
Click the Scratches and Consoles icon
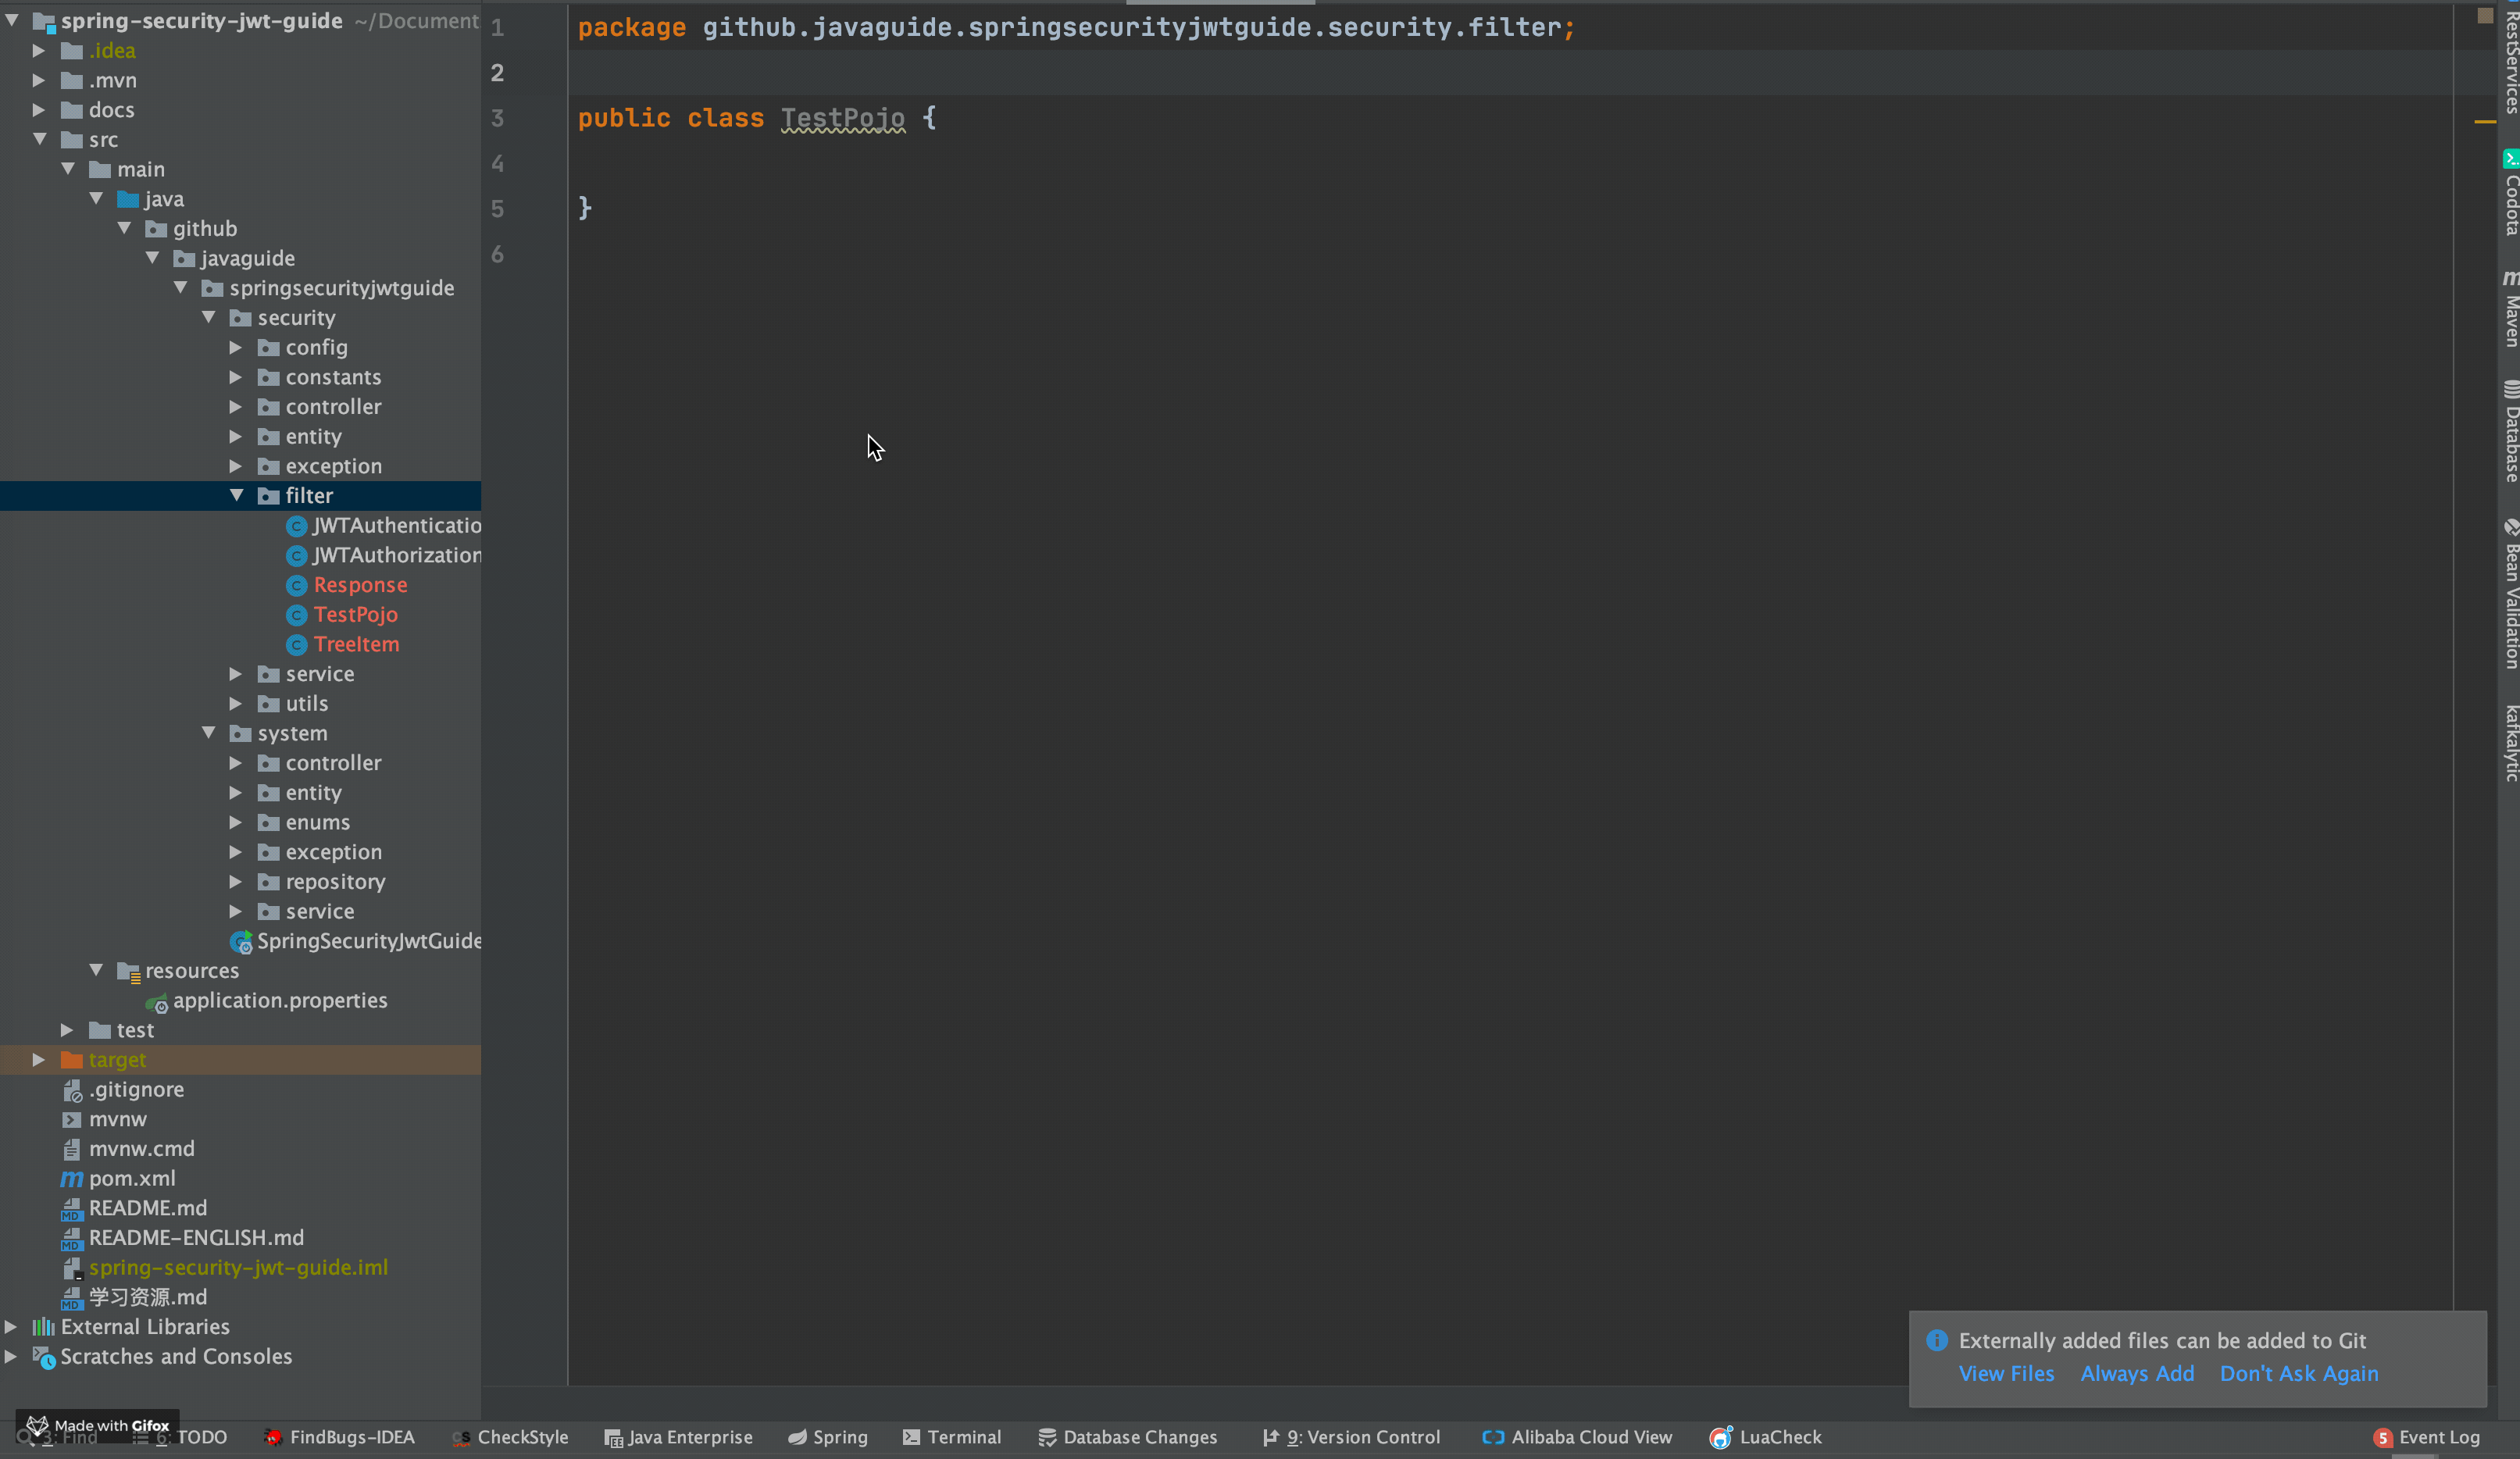(x=43, y=1357)
